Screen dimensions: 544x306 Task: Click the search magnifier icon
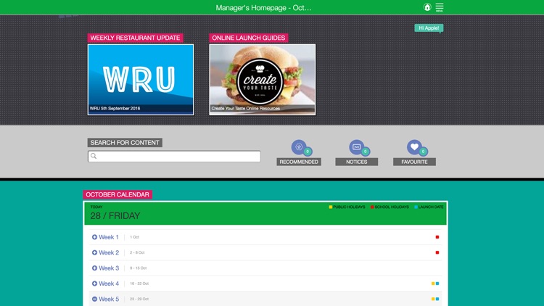[x=94, y=156]
